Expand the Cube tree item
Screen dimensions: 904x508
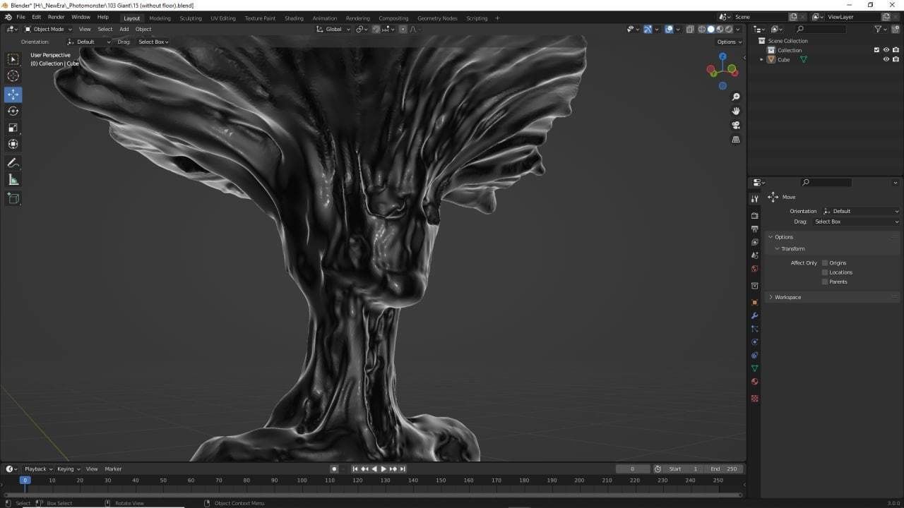point(761,59)
